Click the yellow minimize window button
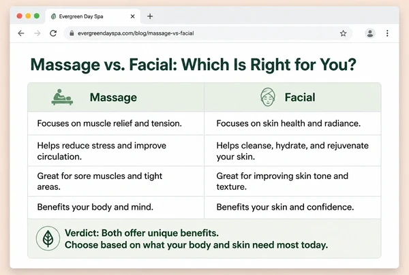Screen dimensions: 409x275 pos(28,16)
